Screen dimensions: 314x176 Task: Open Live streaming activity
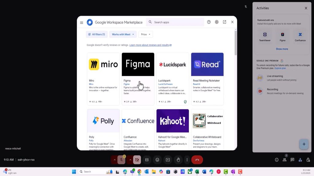tap(282, 78)
